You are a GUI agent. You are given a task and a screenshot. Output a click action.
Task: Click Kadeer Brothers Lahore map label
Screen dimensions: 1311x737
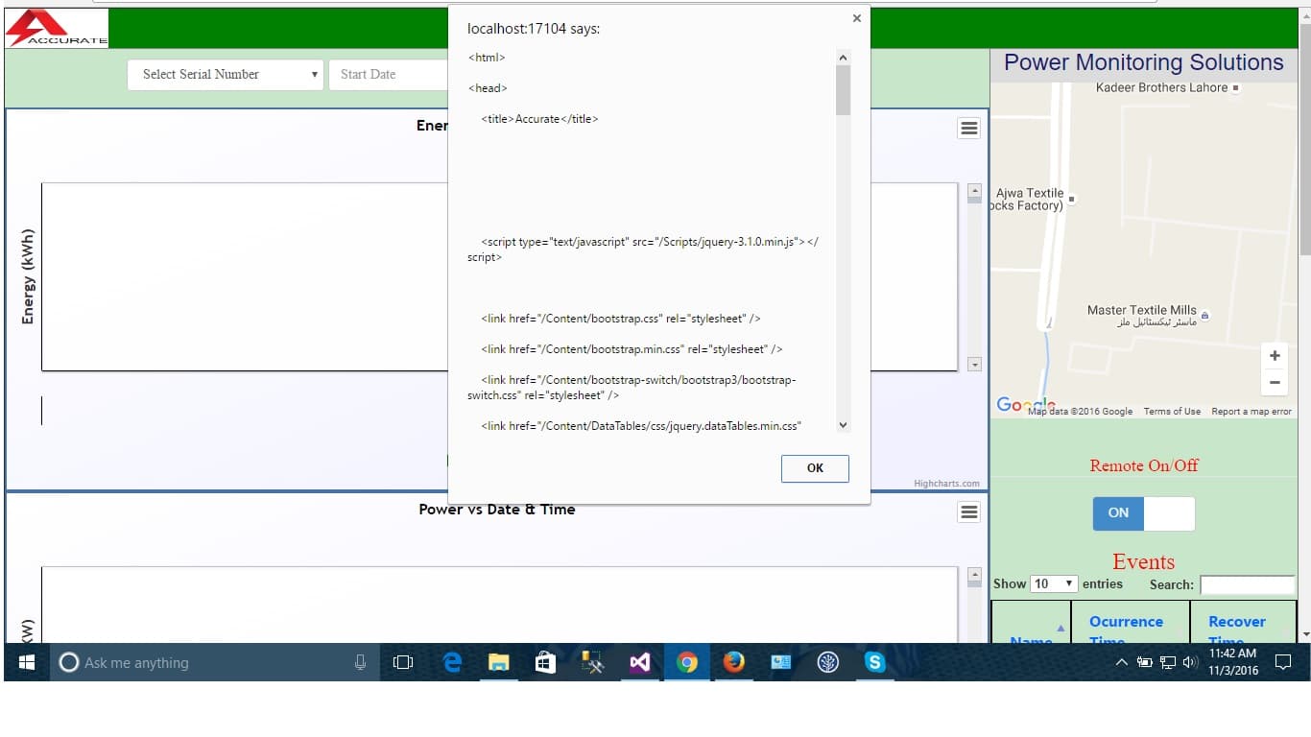(1162, 87)
